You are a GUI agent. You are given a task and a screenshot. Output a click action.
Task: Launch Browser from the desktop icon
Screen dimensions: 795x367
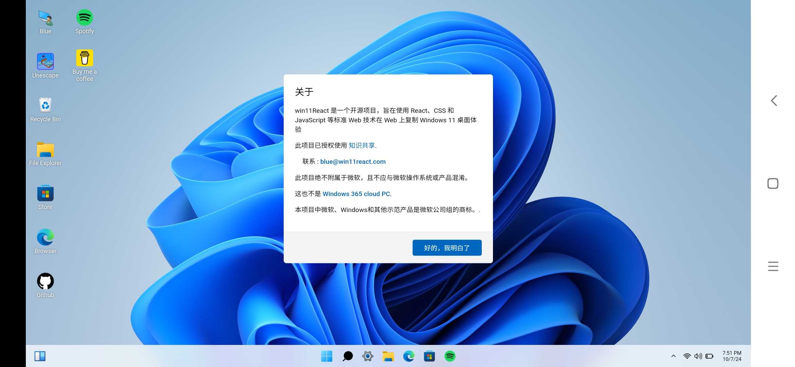45,241
